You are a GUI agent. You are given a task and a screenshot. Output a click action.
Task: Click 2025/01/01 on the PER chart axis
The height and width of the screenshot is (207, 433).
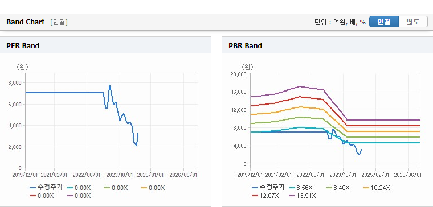151,175
